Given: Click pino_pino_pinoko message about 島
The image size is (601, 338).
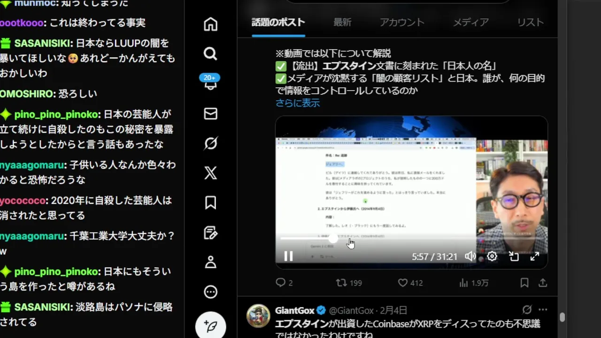Looking at the screenshot, I should [x=86, y=279].
